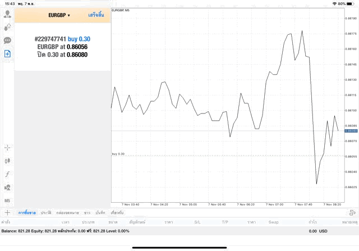Select the ข่าว tab
This screenshot has height=251, width=359.
(87, 213)
